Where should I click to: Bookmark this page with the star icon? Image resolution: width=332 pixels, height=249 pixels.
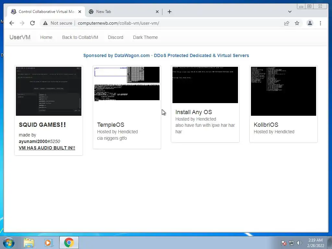297,23
